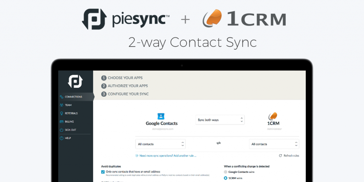Click the Team people icon

pos(61,105)
